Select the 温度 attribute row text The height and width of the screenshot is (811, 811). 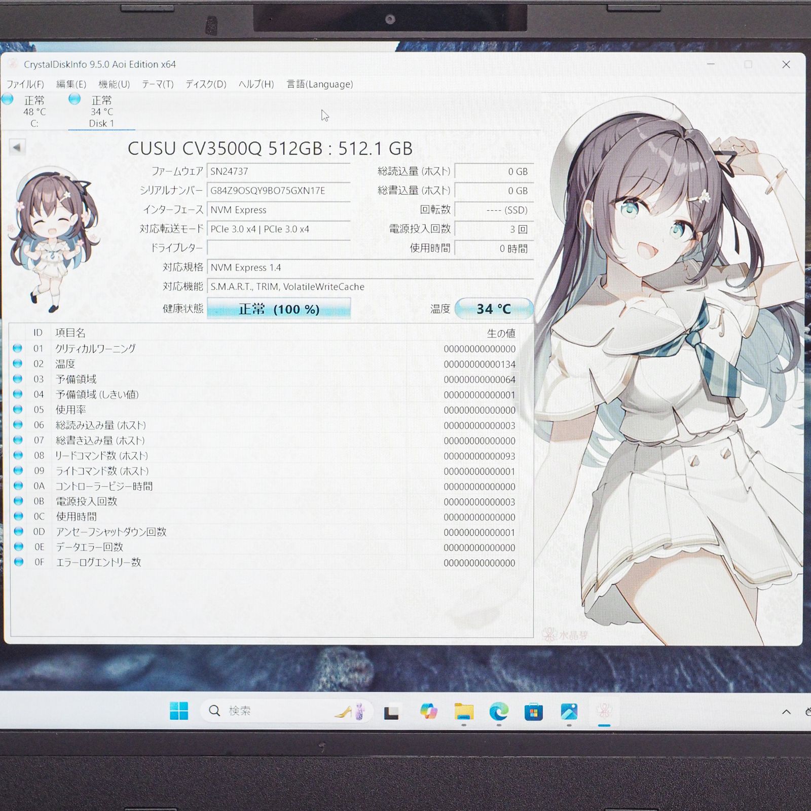65,364
